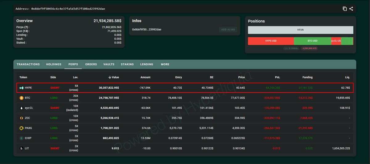The image size is (370, 164).
Task: Click the Add Alias button
Action: click(228, 30)
